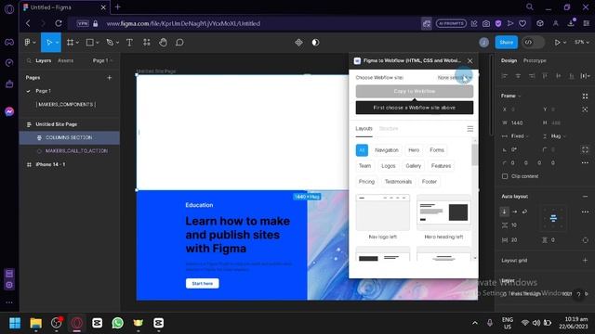Select the Frame tool
This screenshot has height=334, width=595.
coord(71,43)
